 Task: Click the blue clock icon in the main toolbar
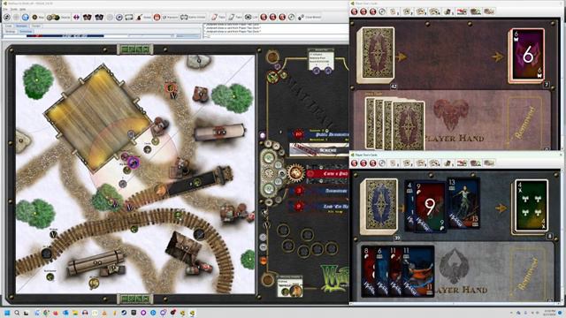tap(119, 17)
